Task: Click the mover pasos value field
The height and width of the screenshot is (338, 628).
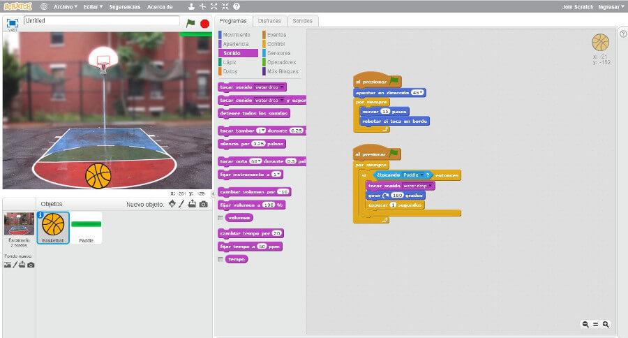Action: point(385,112)
